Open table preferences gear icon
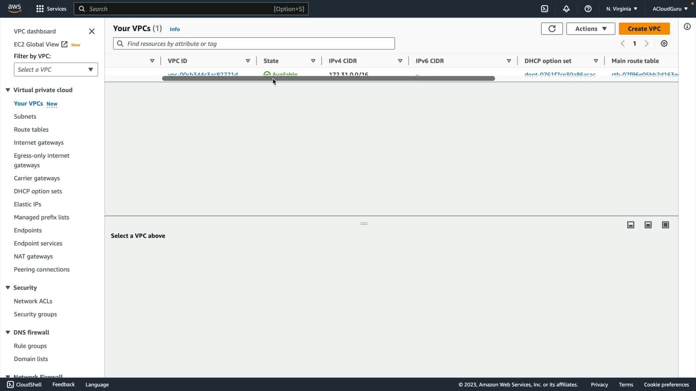The height and width of the screenshot is (391, 696). coord(664,43)
